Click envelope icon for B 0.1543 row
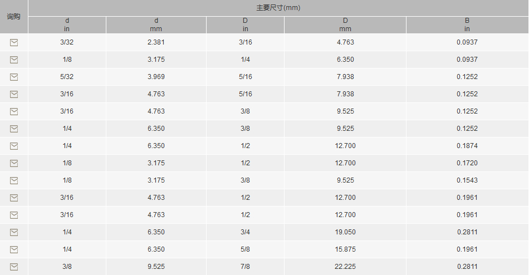Screen dimensions: 529x275 click(14, 180)
